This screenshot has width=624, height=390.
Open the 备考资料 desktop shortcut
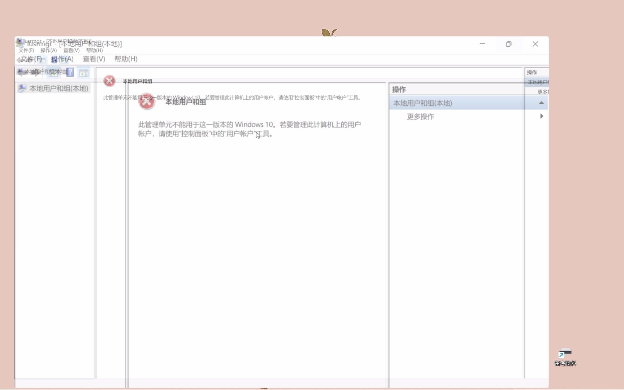coord(565,357)
